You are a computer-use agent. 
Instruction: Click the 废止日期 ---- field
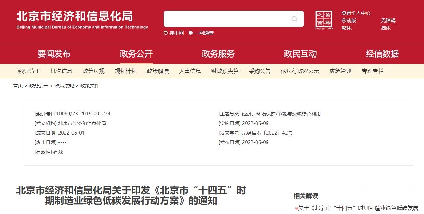pos(51,142)
